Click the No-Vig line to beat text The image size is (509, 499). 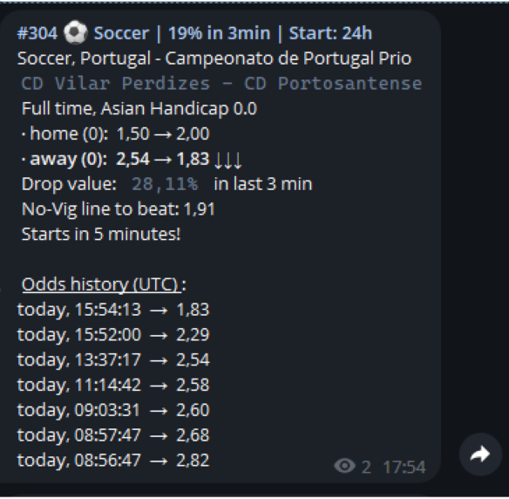[x=119, y=209]
